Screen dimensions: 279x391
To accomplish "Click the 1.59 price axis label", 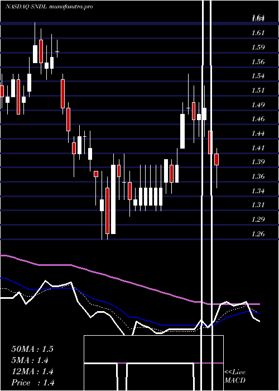I will [258, 47].
